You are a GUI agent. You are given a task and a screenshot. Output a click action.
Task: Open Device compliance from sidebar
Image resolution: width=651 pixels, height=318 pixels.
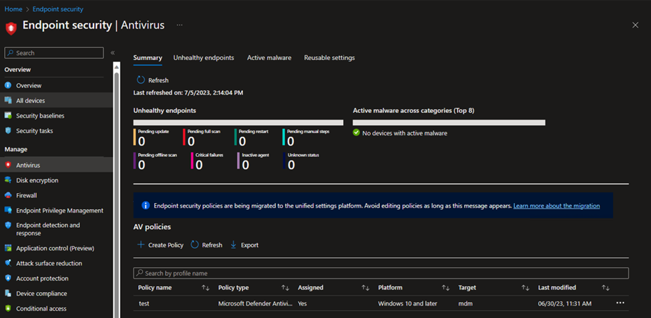coord(41,293)
